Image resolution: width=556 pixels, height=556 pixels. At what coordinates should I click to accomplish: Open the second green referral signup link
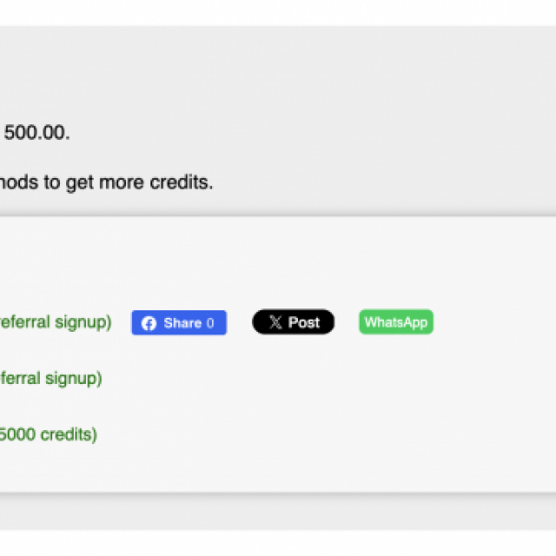point(50,379)
